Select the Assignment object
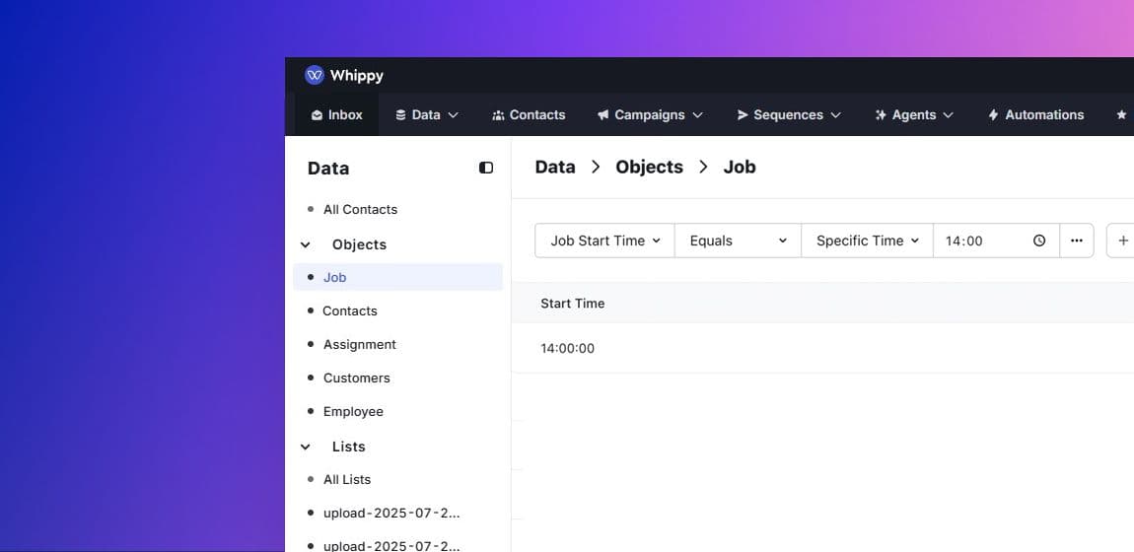Image resolution: width=1134 pixels, height=552 pixels. 360,345
